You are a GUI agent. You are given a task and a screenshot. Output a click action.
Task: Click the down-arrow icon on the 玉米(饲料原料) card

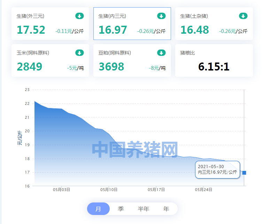(x=79, y=53)
